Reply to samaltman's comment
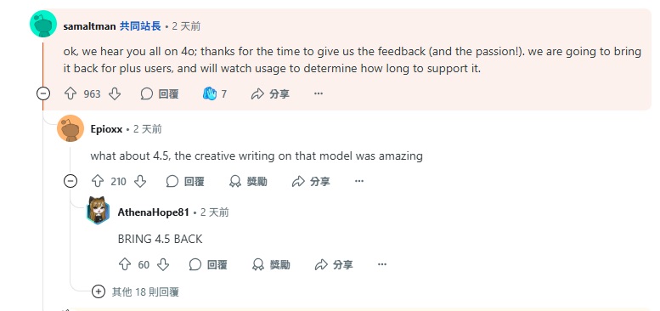This screenshot has width=660, height=311. click(x=160, y=93)
